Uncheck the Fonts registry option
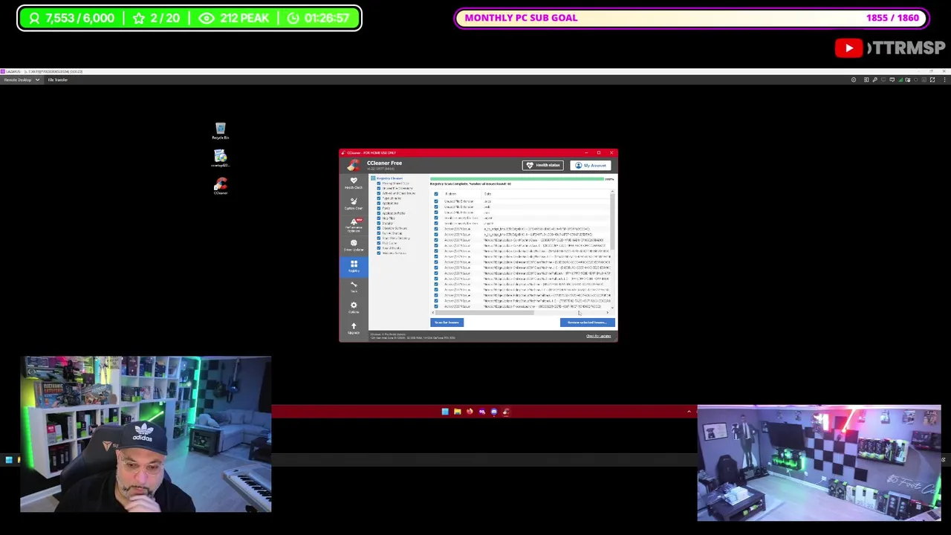Image resolution: width=951 pixels, height=535 pixels. pyautogui.click(x=379, y=208)
